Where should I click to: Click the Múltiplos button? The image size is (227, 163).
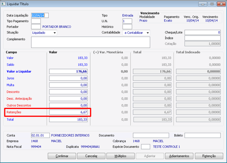120,156
